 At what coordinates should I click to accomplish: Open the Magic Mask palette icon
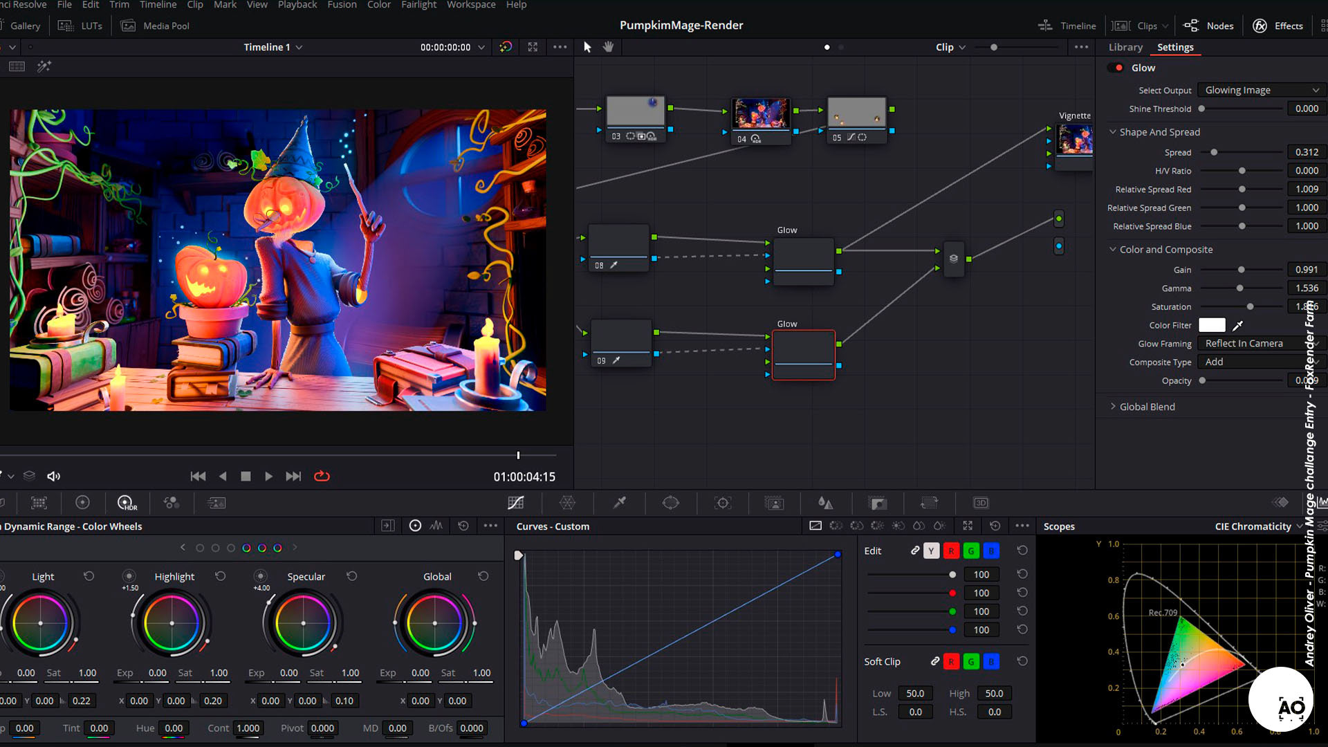[775, 503]
